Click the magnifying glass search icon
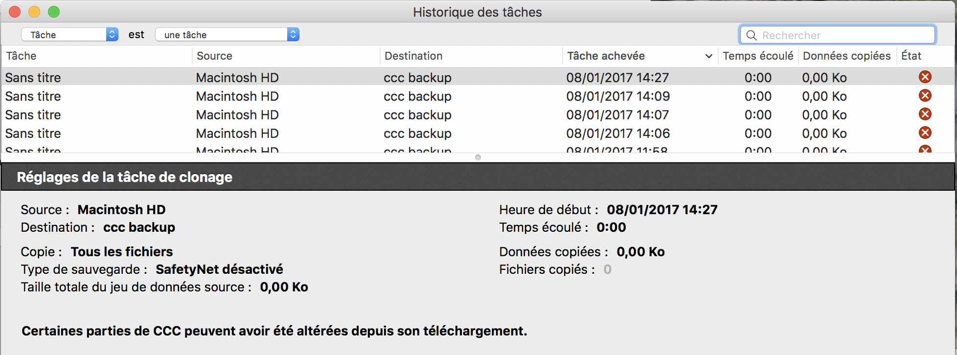 tap(752, 35)
